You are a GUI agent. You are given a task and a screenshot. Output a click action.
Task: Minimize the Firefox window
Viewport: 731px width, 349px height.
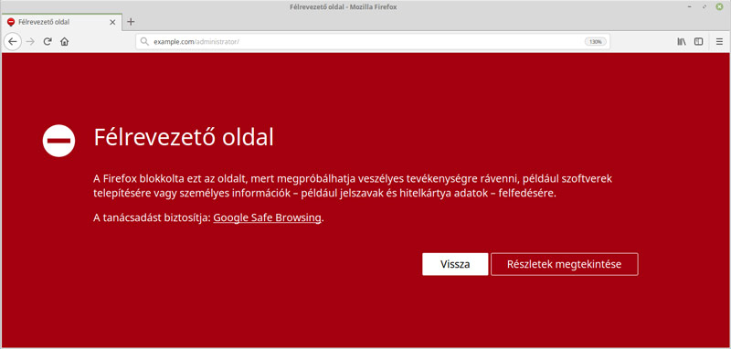(690, 7)
